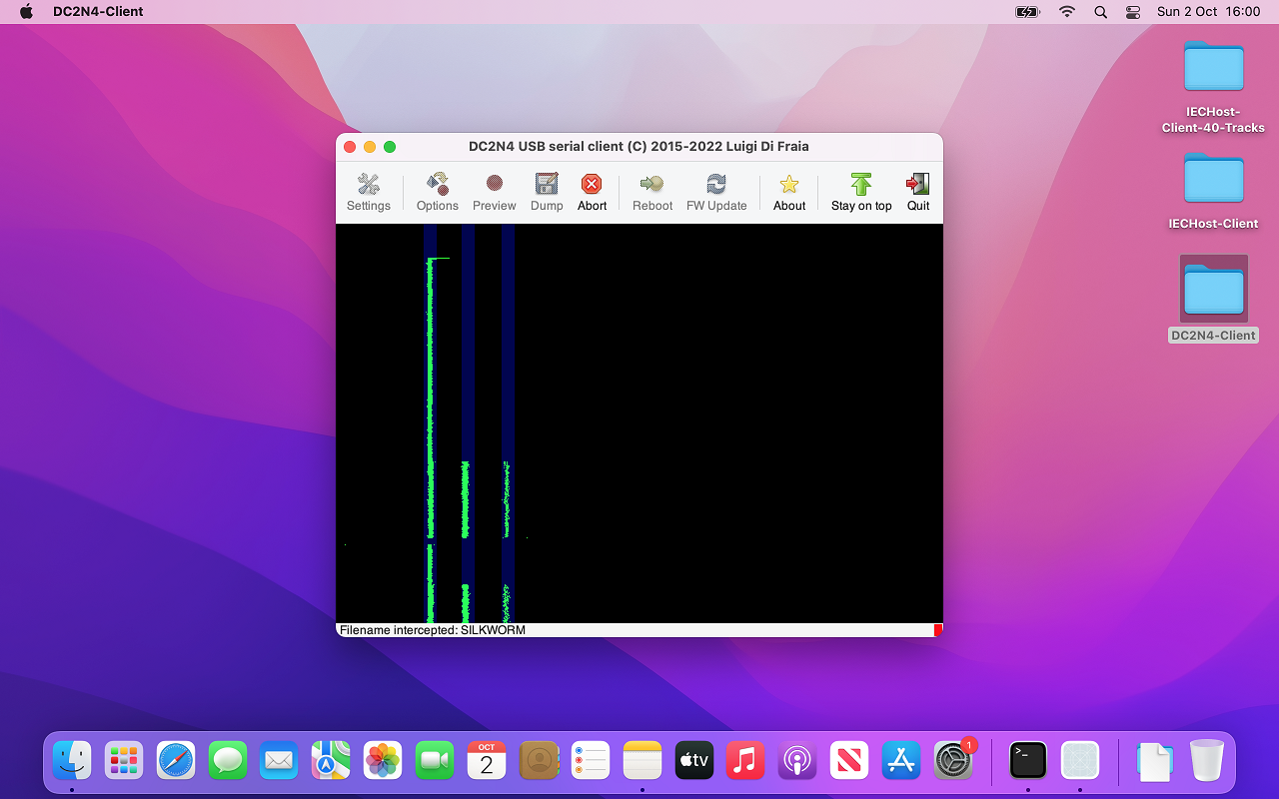Open Podcasts from the Dock
The height and width of the screenshot is (799, 1279).
797,761
